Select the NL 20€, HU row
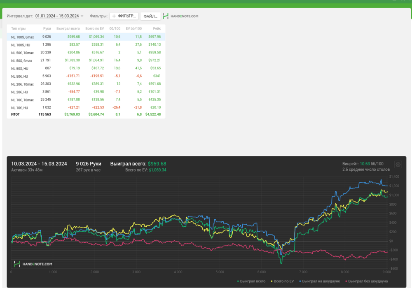Screen dimensions: 412x288 tap(86, 92)
